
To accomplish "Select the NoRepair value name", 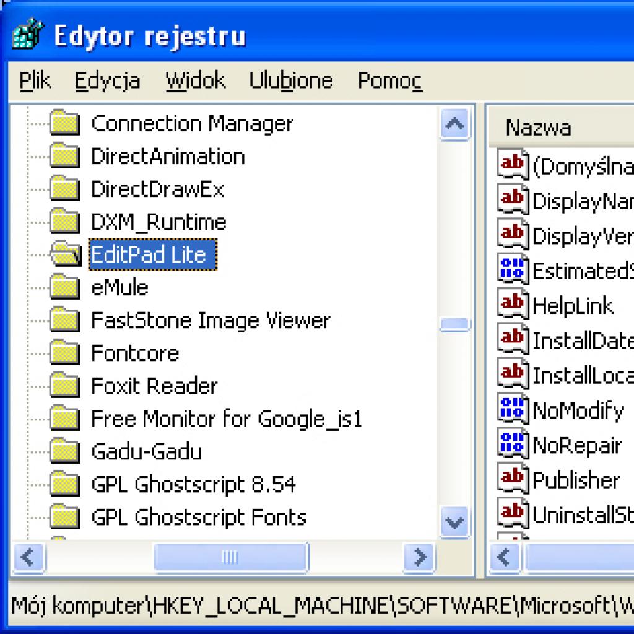I will tap(577, 446).
